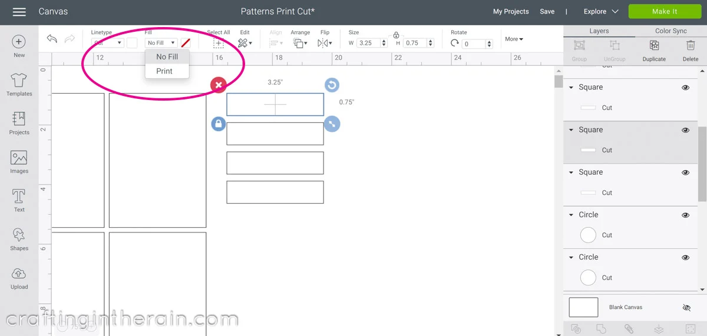Select the Text tool

point(19,201)
